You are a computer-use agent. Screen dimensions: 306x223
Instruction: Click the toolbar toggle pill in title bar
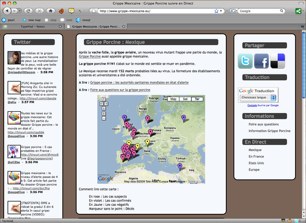tap(301, 3)
